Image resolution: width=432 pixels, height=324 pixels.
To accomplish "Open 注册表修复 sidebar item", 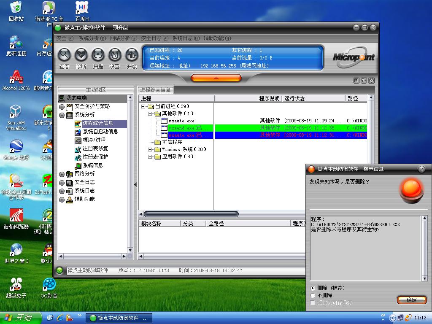I will pyautogui.click(x=92, y=148).
